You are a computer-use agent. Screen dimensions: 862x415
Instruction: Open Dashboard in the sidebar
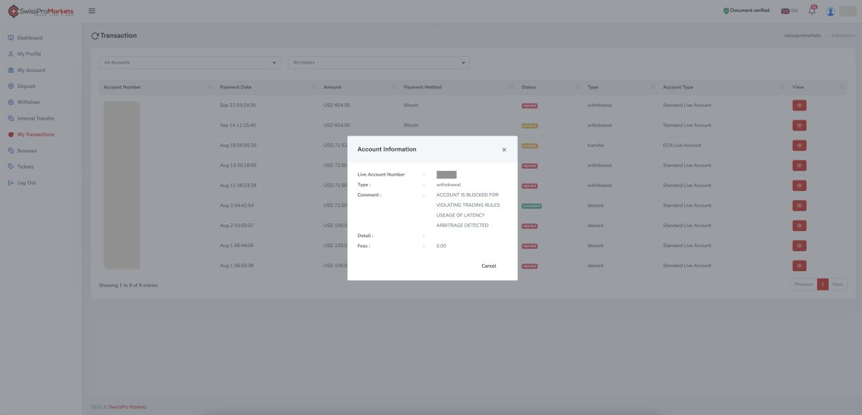tap(30, 38)
